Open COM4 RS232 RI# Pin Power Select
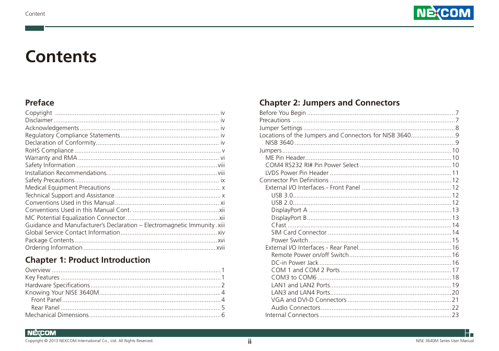499x351 pixels. point(362,165)
